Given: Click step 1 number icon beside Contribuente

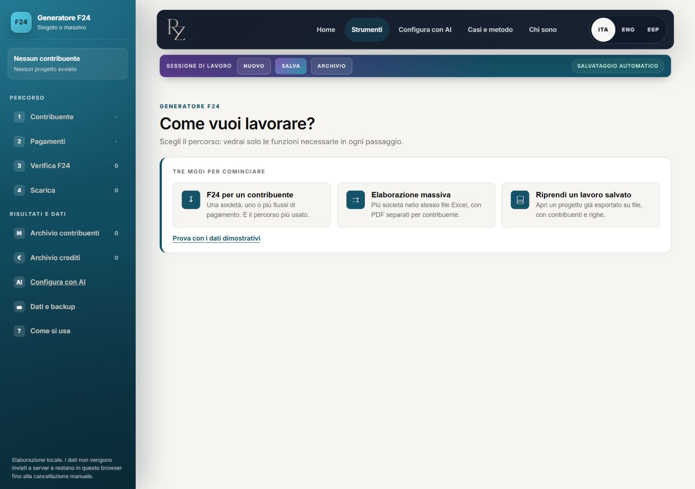Looking at the screenshot, I should (19, 117).
